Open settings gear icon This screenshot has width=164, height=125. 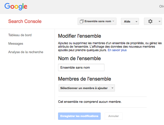pos(150,21)
